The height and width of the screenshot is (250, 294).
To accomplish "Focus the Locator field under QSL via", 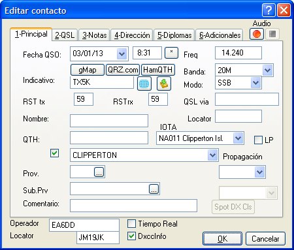I will click(238, 116).
